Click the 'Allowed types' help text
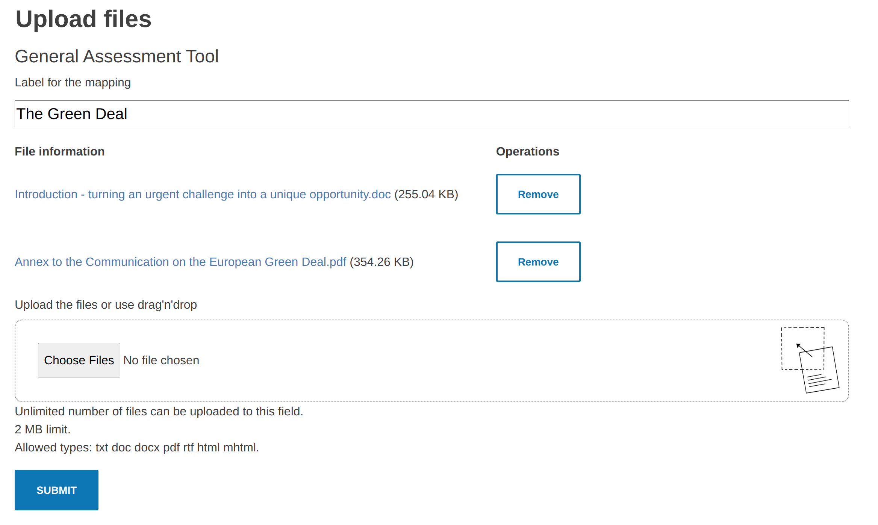Viewport: 878px width, 525px height. [137, 447]
